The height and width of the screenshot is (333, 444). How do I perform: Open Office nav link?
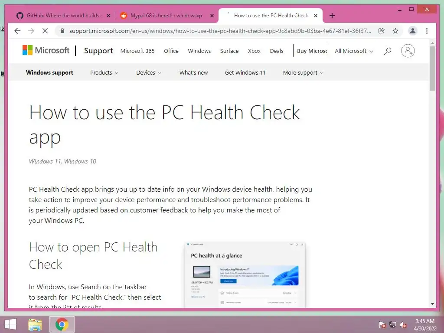(171, 51)
